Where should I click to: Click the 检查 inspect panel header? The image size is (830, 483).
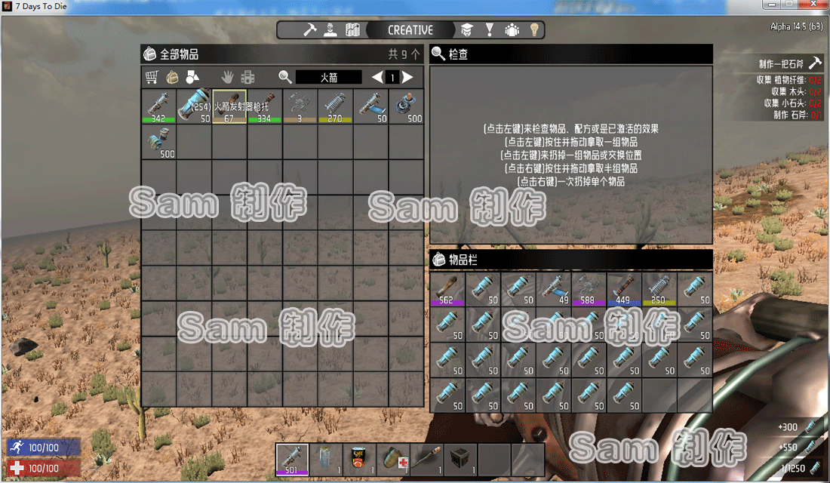coord(571,54)
